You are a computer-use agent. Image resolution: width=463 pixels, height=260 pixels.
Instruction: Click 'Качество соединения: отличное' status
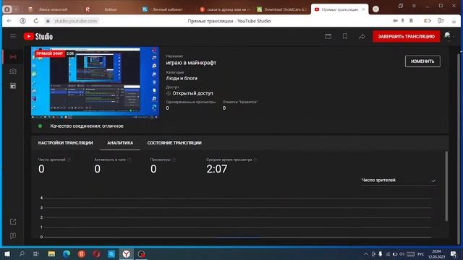pyautogui.click(x=87, y=126)
